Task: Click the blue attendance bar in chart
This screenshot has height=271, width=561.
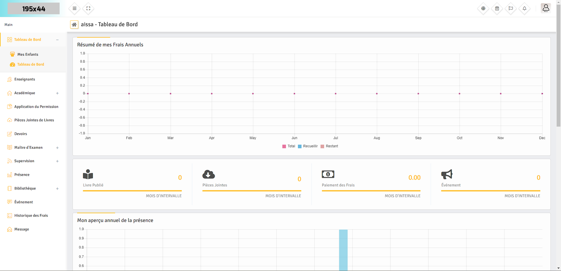Action: pyautogui.click(x=343, y=250)
